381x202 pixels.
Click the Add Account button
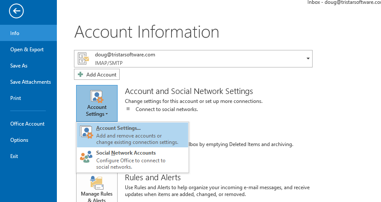(97, 75)
